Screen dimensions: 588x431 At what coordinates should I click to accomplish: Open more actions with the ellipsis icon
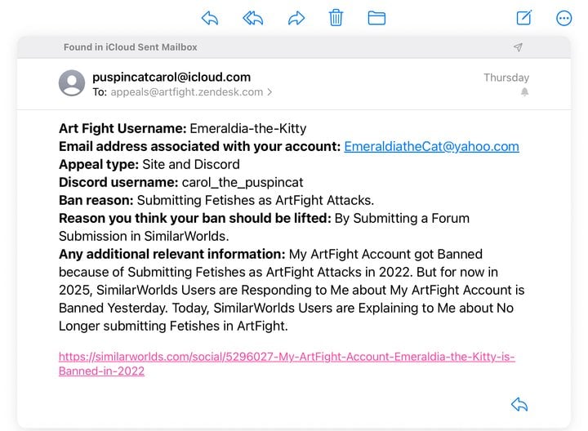tap(563, 18)
